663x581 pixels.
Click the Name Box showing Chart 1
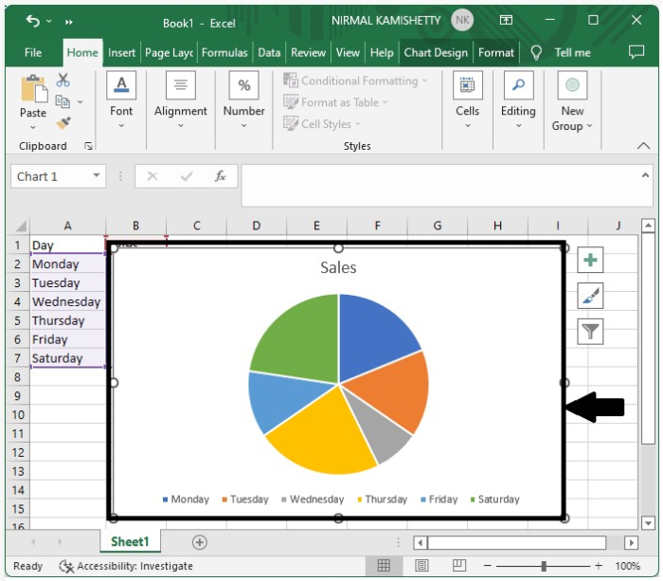coord(50,176)
